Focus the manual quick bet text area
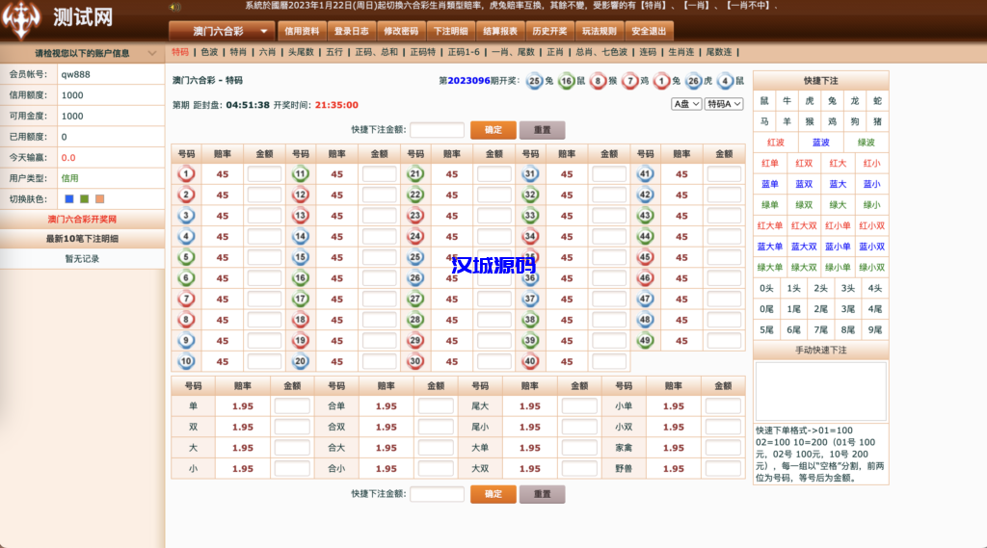 820,391
